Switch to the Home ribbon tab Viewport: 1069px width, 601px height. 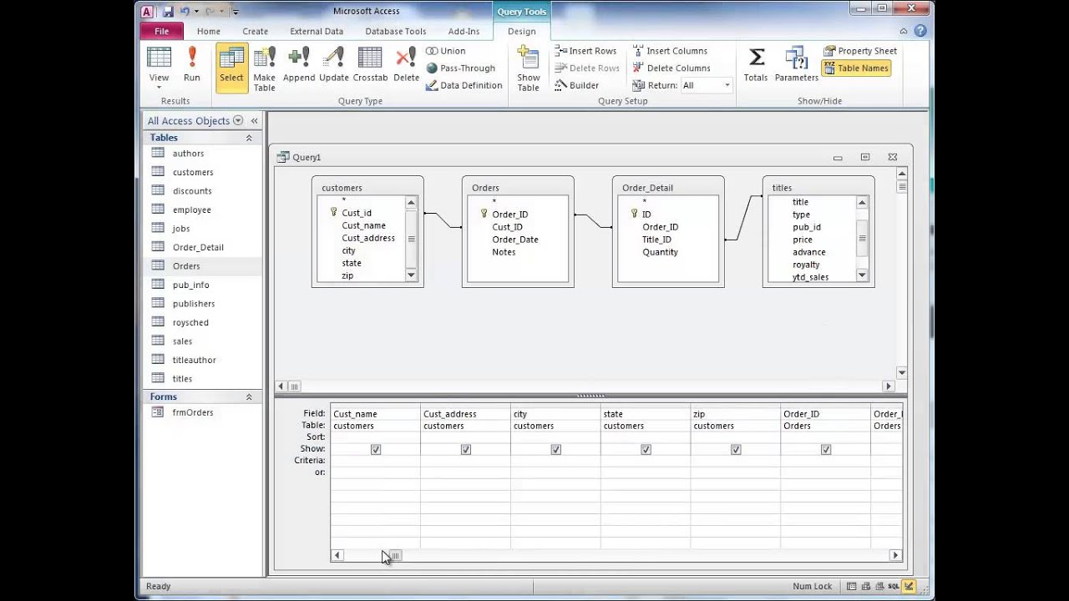pos(209,31)
